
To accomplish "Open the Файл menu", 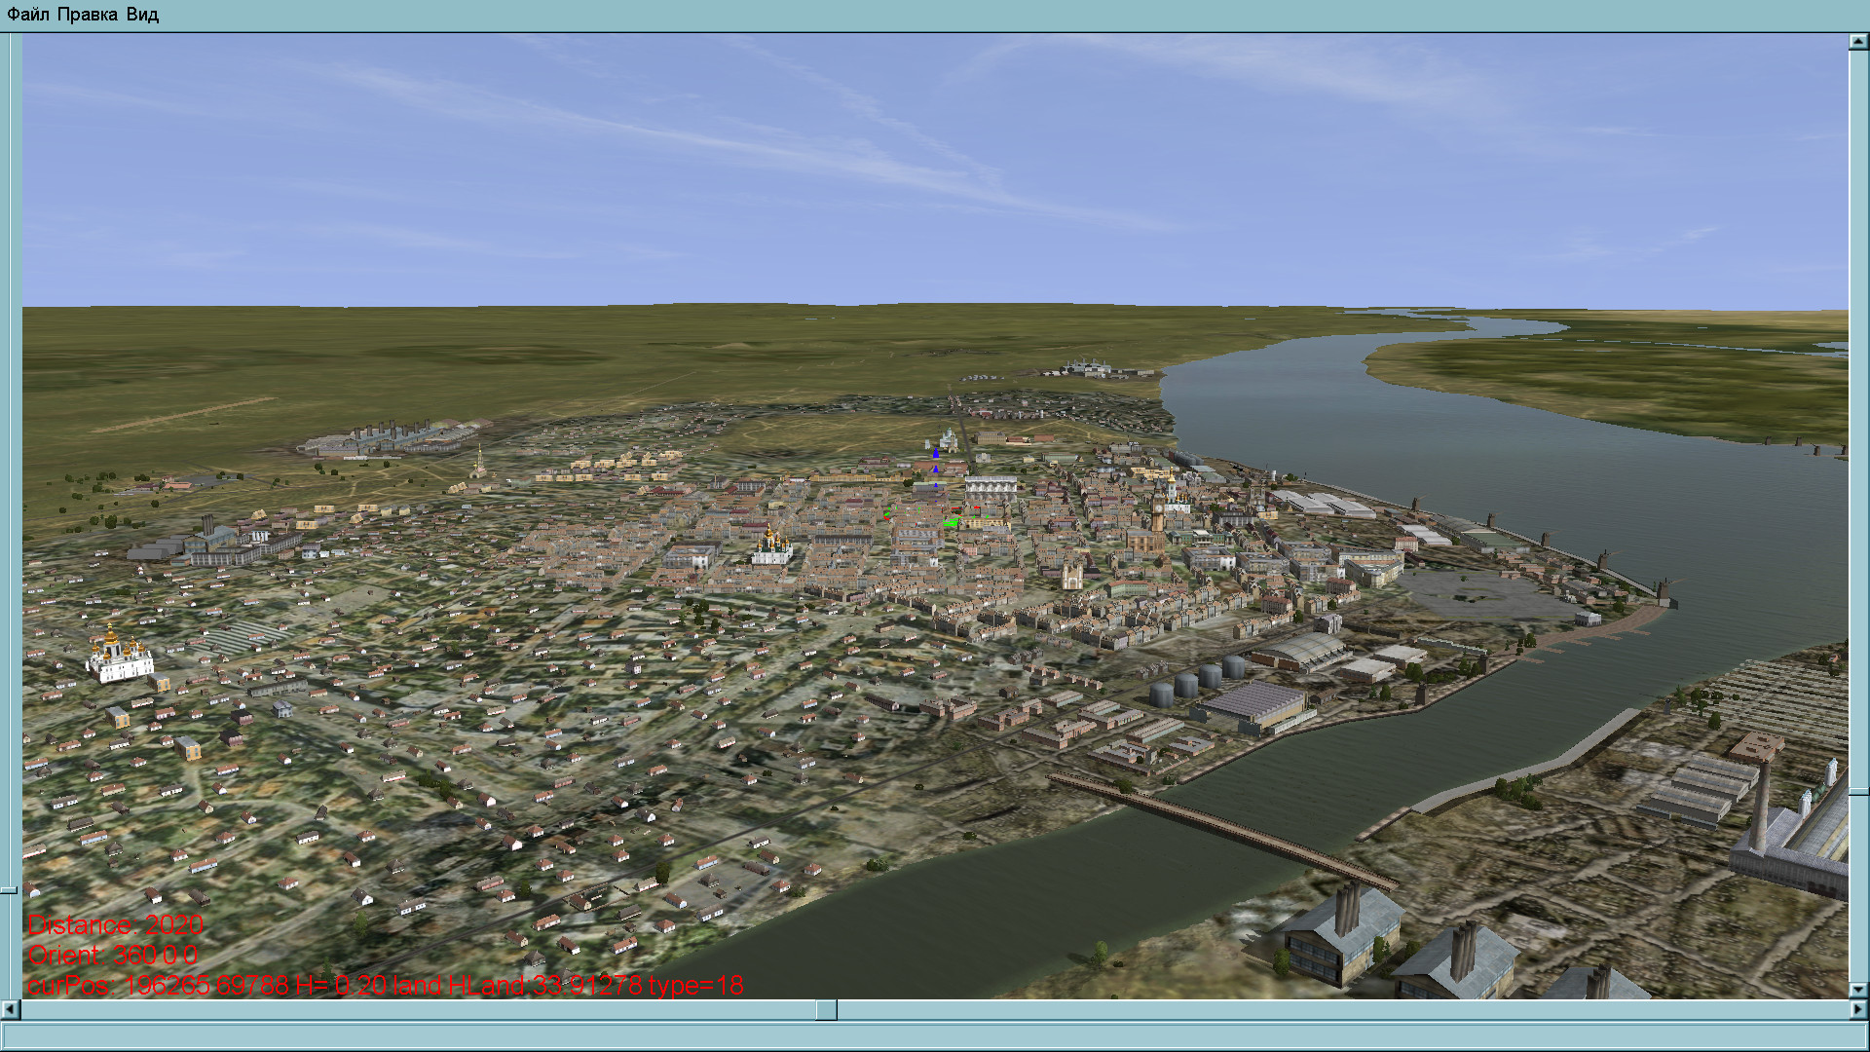I will click(x=27, y=15).
